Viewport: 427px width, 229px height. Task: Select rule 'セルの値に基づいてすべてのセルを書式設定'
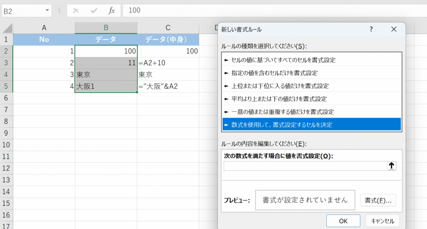point(284,60)
